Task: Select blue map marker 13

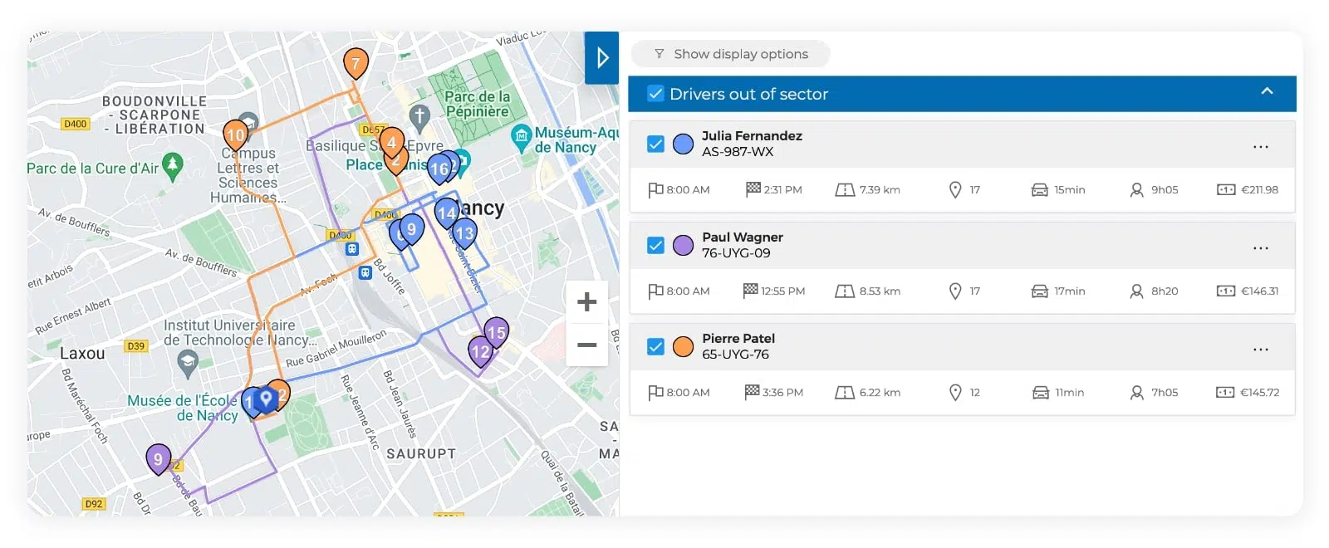Action: 464,233
